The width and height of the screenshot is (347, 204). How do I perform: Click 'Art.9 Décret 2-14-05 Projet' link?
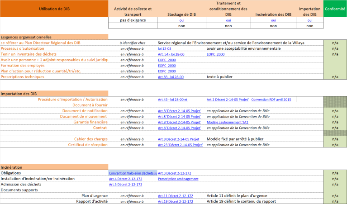pyautogui.click(x=178, y=139)
